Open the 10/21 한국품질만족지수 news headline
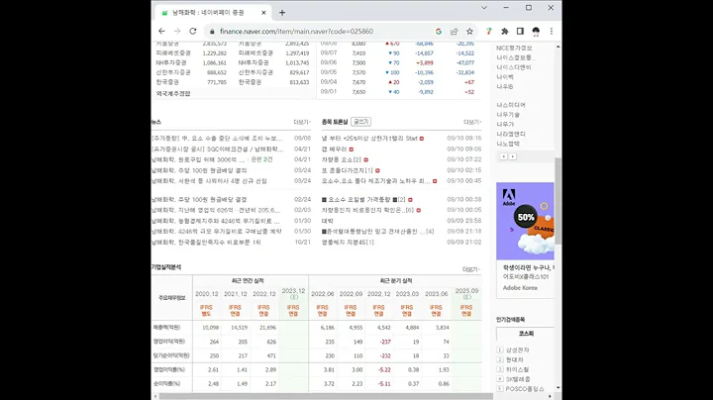The height and width of the screenshot is (400, 713). (206, 243)
